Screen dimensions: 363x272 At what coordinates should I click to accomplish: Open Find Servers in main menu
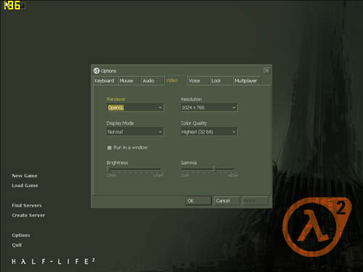[27, 205]
